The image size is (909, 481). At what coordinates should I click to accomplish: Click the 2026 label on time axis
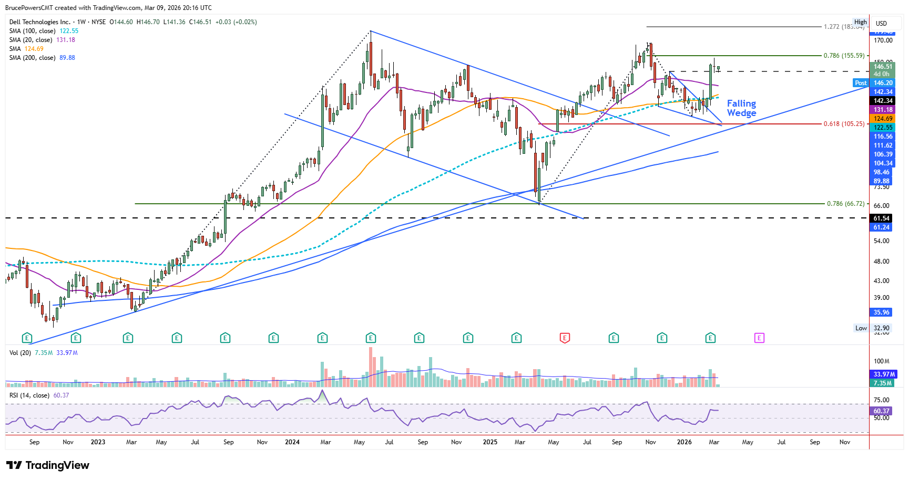[x=685, y=442]
